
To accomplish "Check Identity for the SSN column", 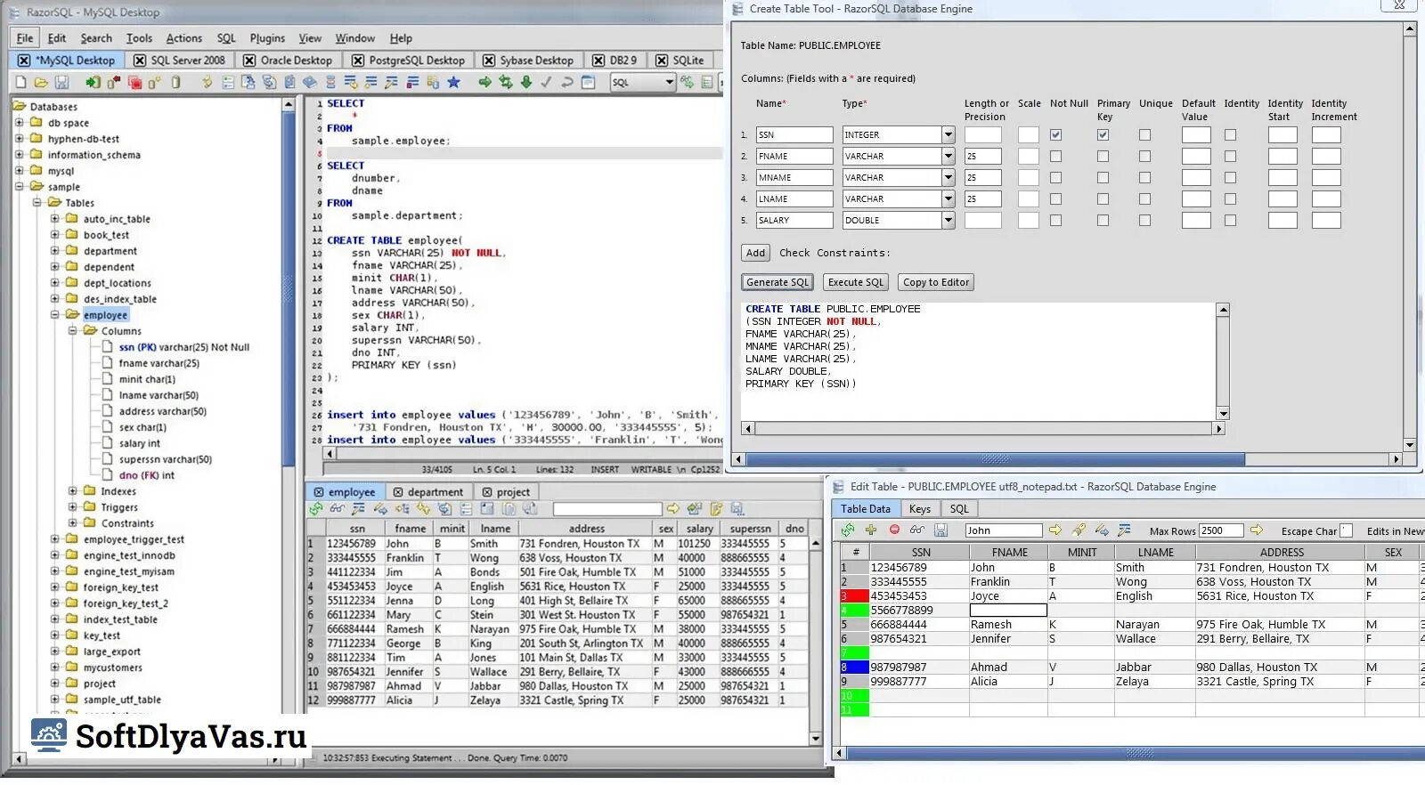I will 1230,135.
